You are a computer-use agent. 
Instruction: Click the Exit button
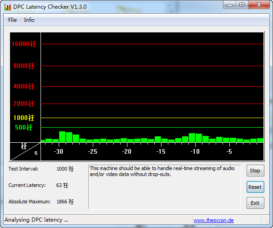[x=255, y=203]
